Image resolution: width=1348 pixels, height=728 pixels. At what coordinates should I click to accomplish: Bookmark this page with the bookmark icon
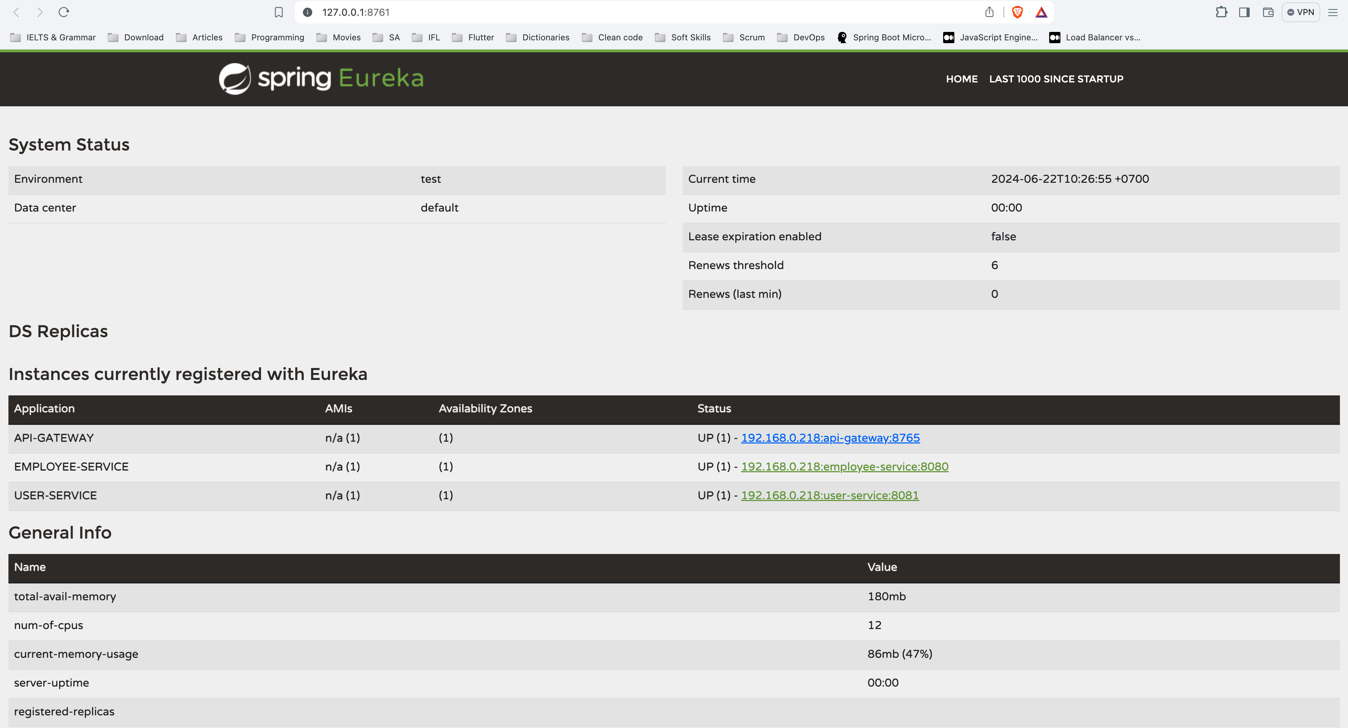click(279, 12)
